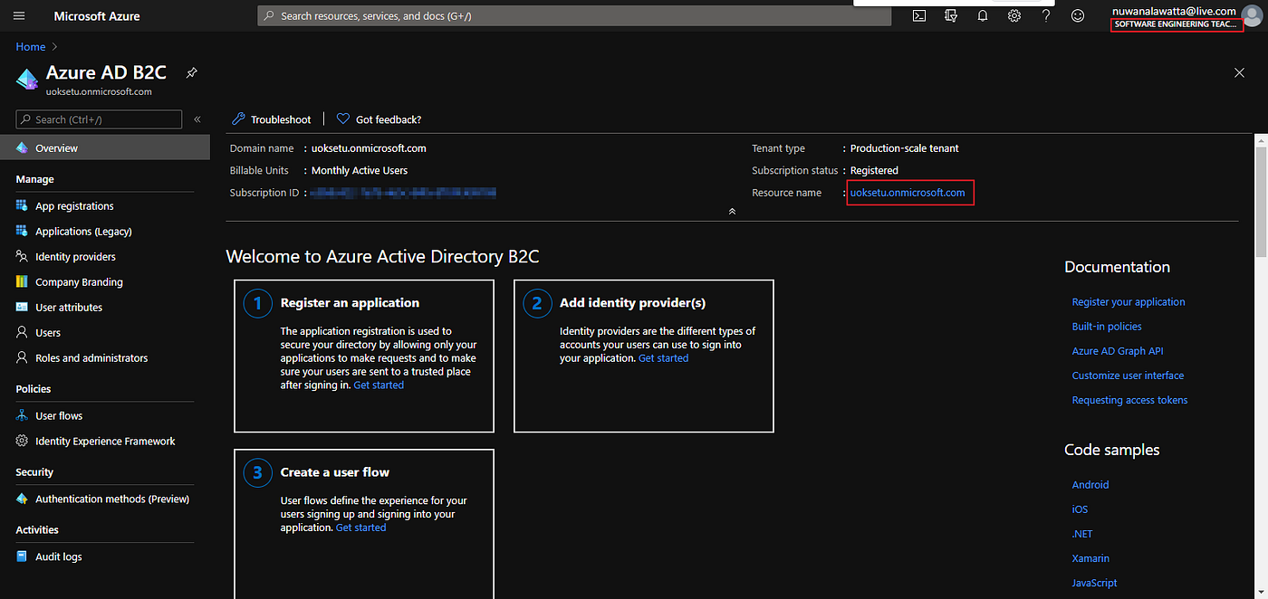Viewport: 1268px width, 599px height.
Task: Open the Cloud Shell icon
Action: tap(918, 15)
